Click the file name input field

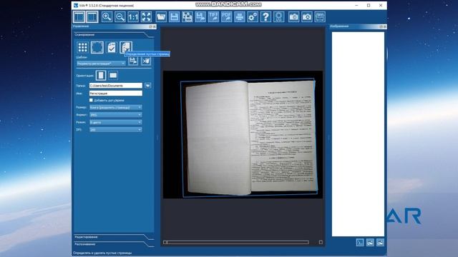click(116, 94)
